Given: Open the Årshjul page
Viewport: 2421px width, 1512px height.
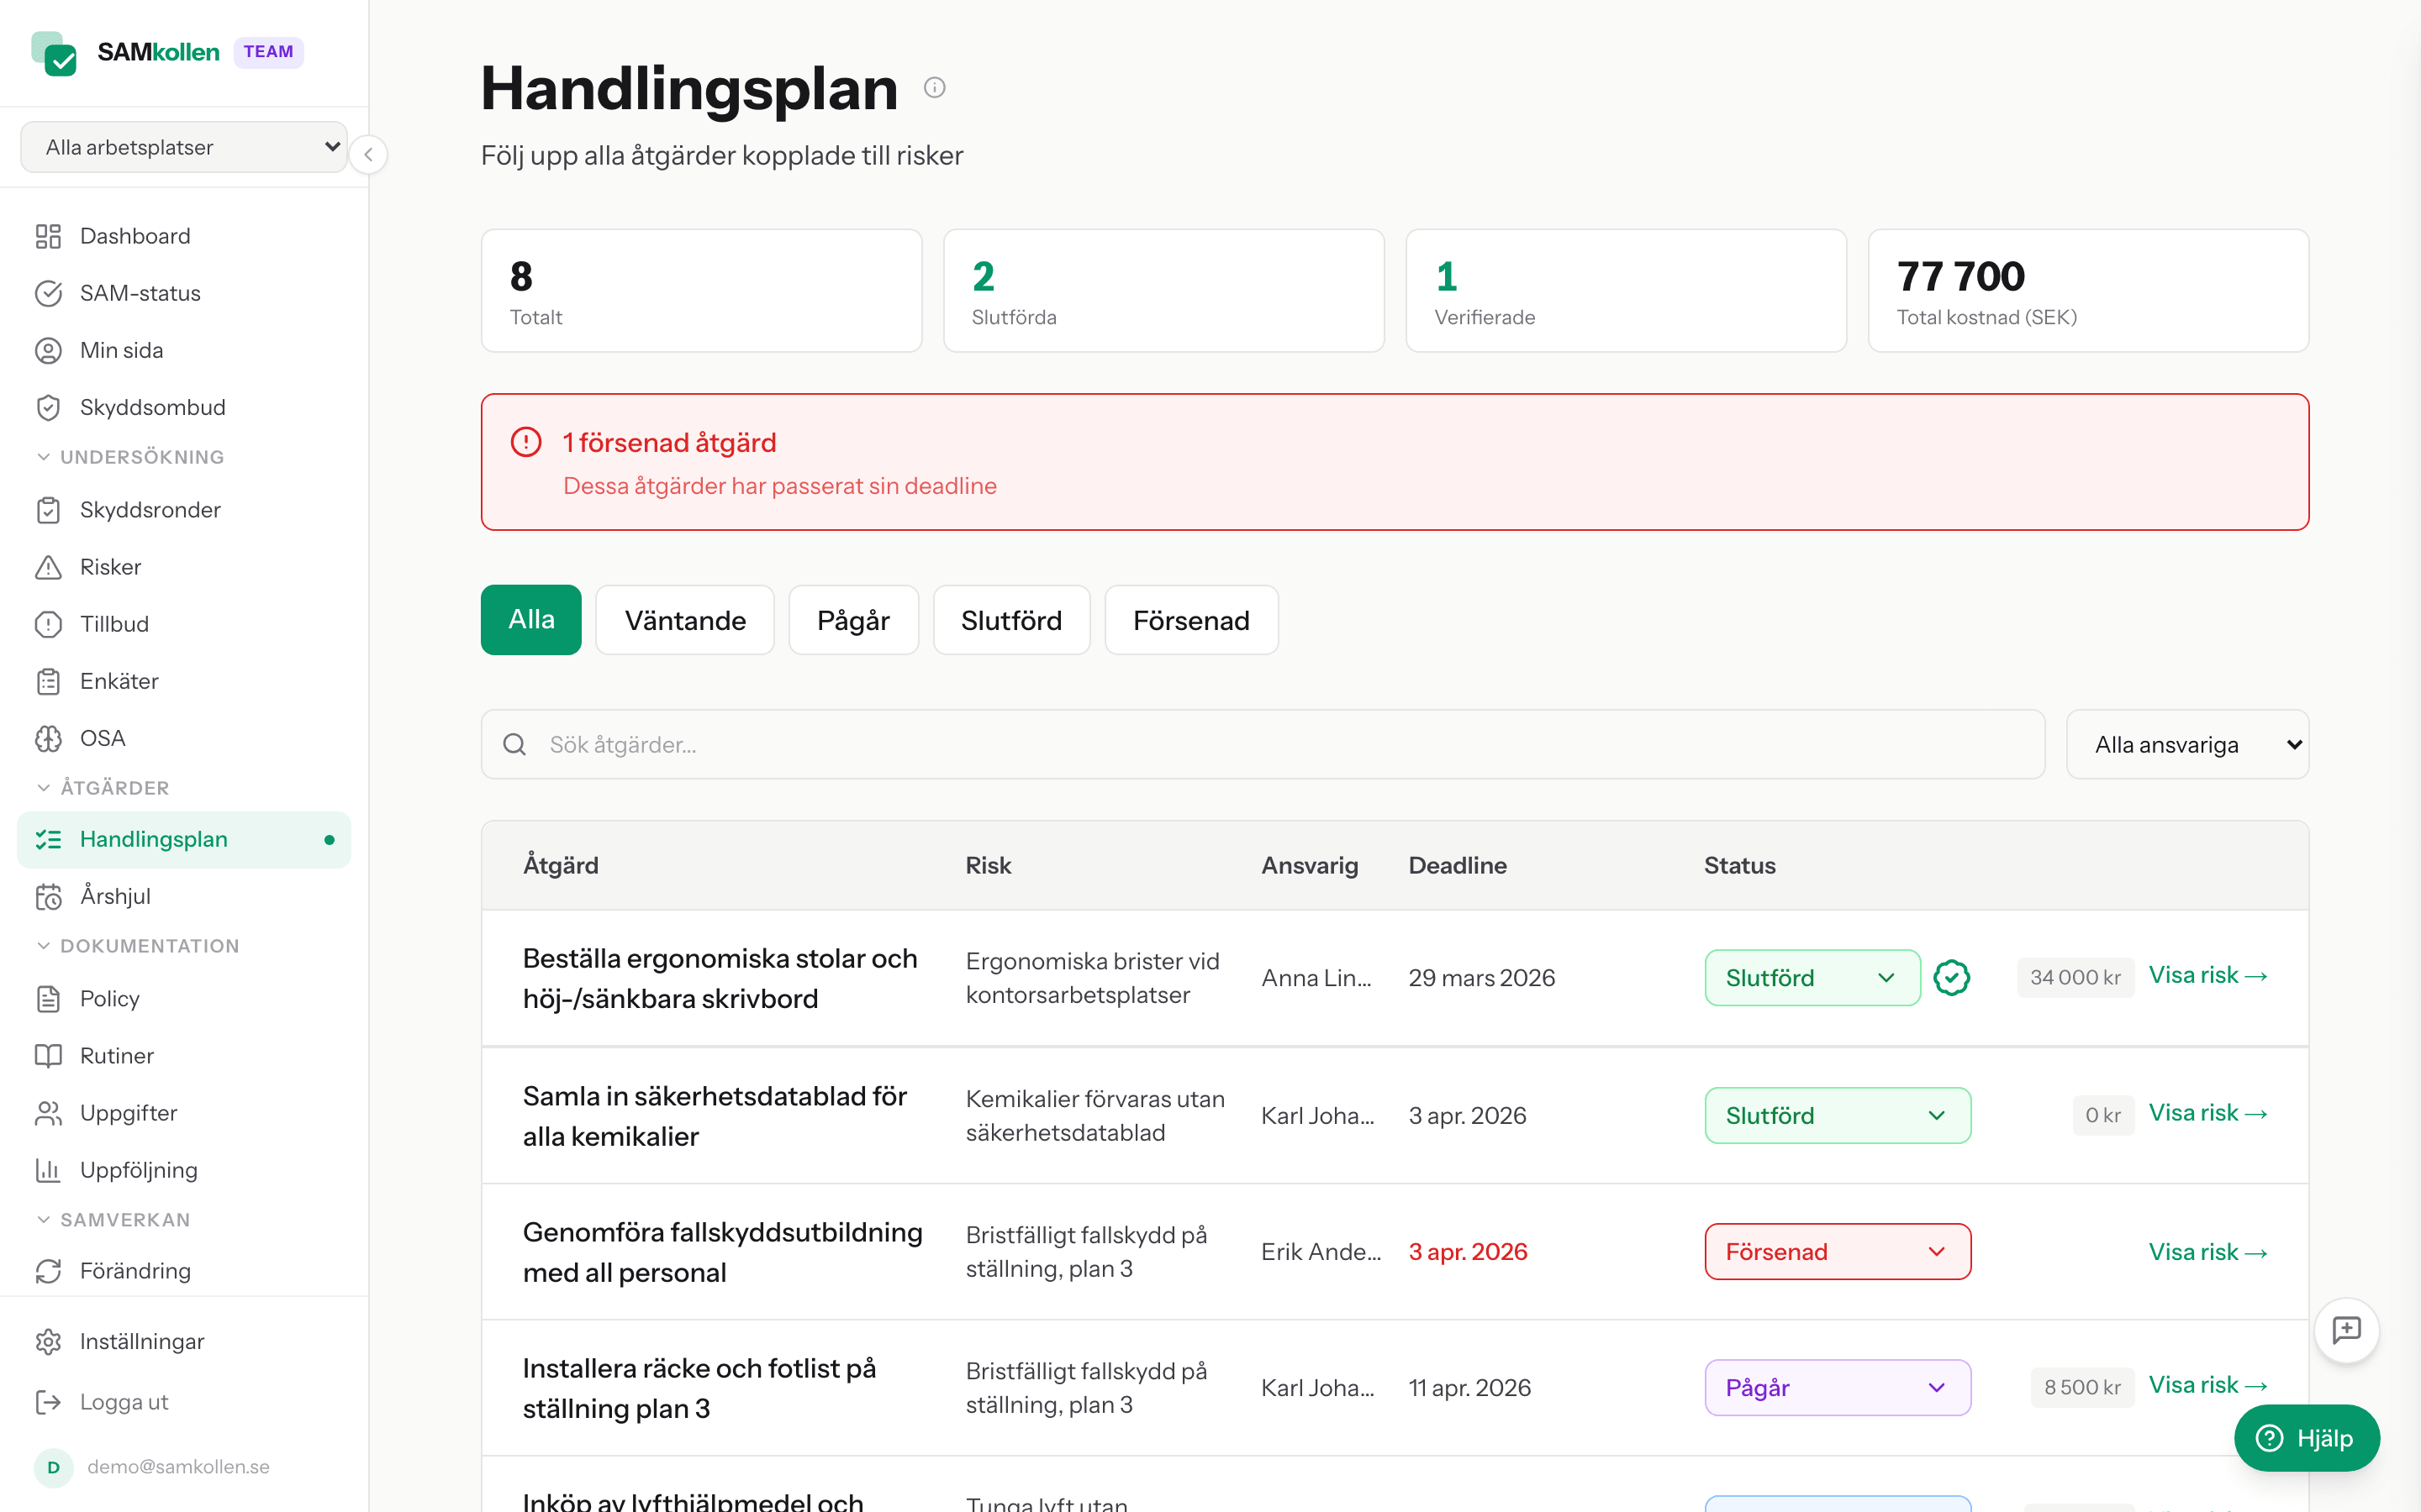Looking at the screenshot, I should (115, 896).
